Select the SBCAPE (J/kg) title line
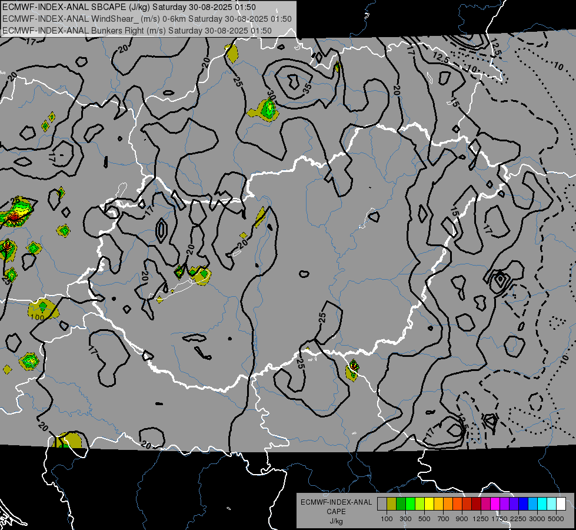Image resolution: width=576 pixels, height=530 pixels. point(129,7)
